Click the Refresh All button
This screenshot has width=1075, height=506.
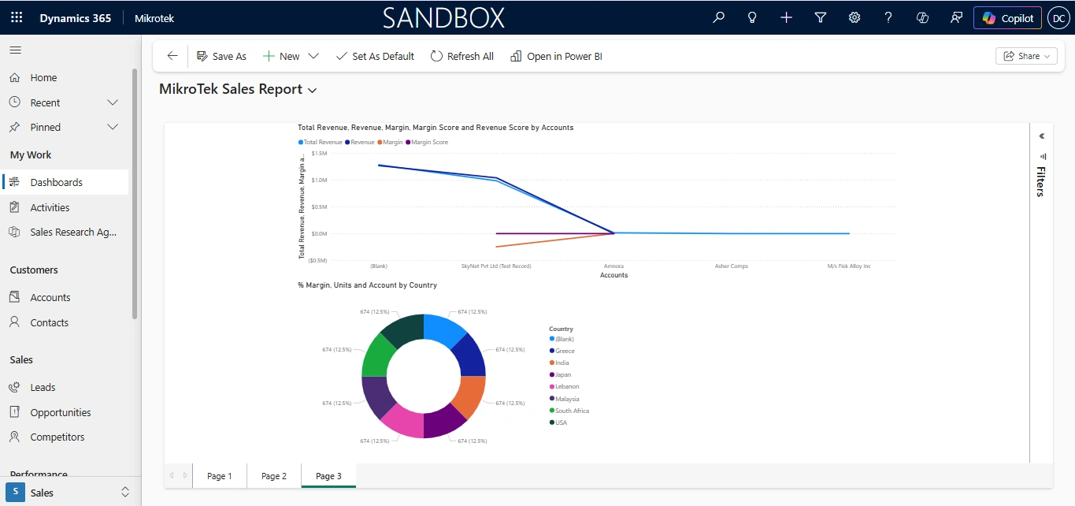462,56
